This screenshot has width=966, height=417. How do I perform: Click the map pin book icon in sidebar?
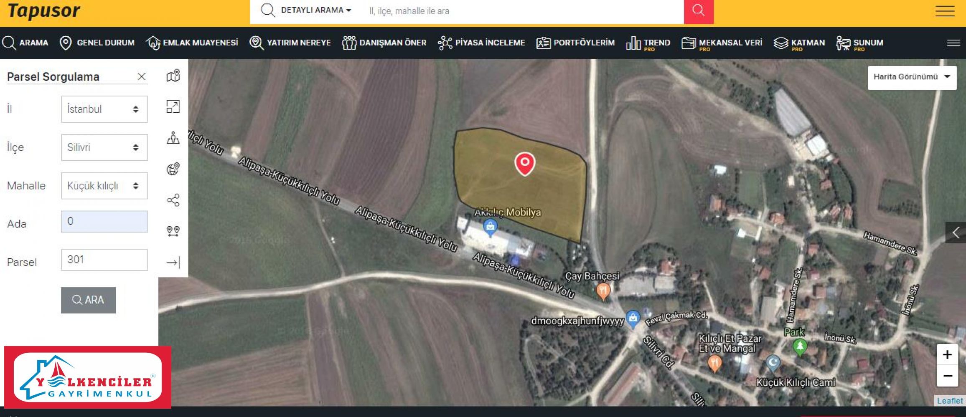173,76
